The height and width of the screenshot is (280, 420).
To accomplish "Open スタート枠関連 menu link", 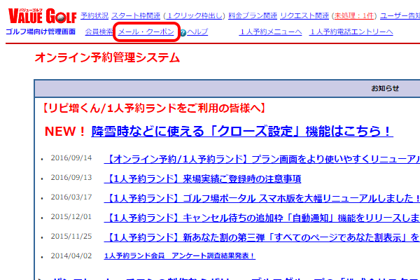I will [x=136, y=16].
